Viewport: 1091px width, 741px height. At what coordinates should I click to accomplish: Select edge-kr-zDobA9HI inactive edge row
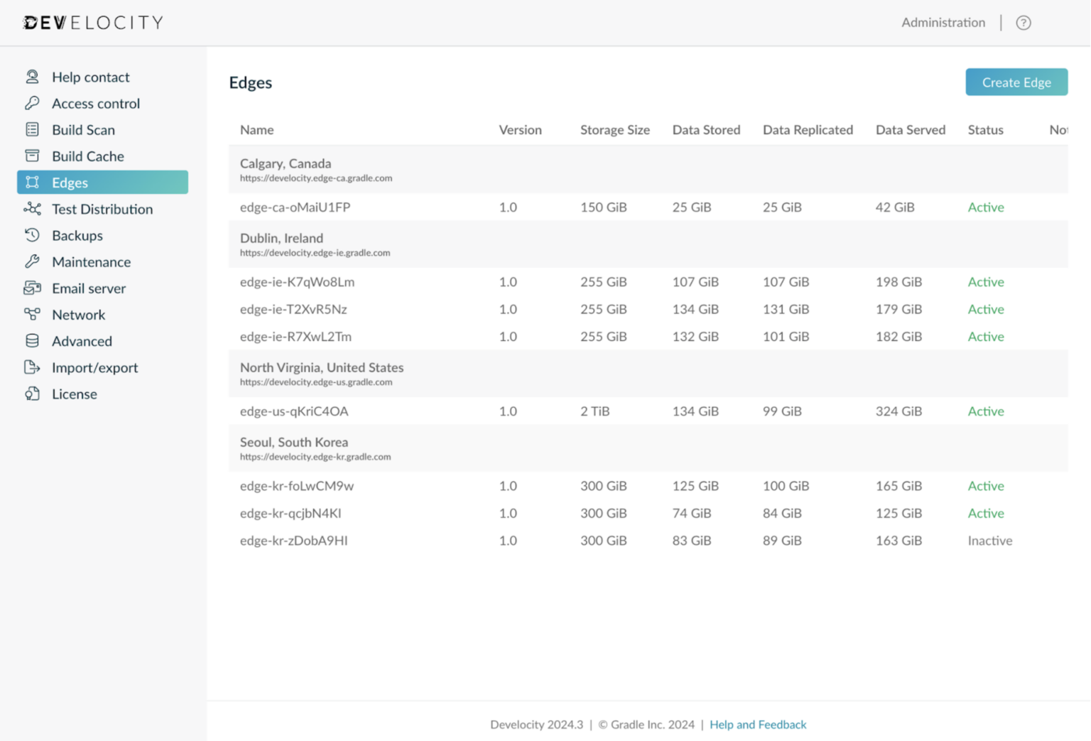[x=293, y=541]
